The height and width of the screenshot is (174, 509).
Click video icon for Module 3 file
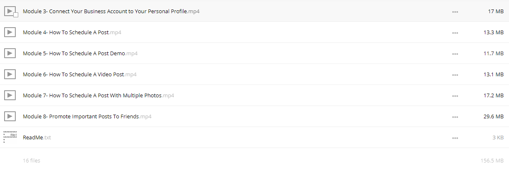(10, 11)
